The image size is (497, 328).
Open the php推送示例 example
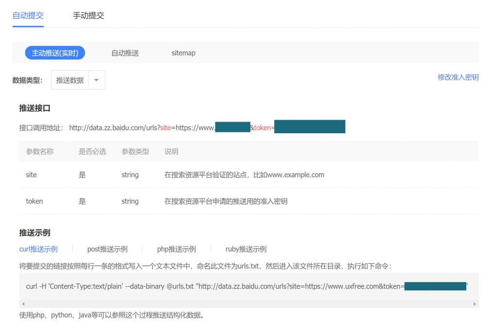[176, 249]
